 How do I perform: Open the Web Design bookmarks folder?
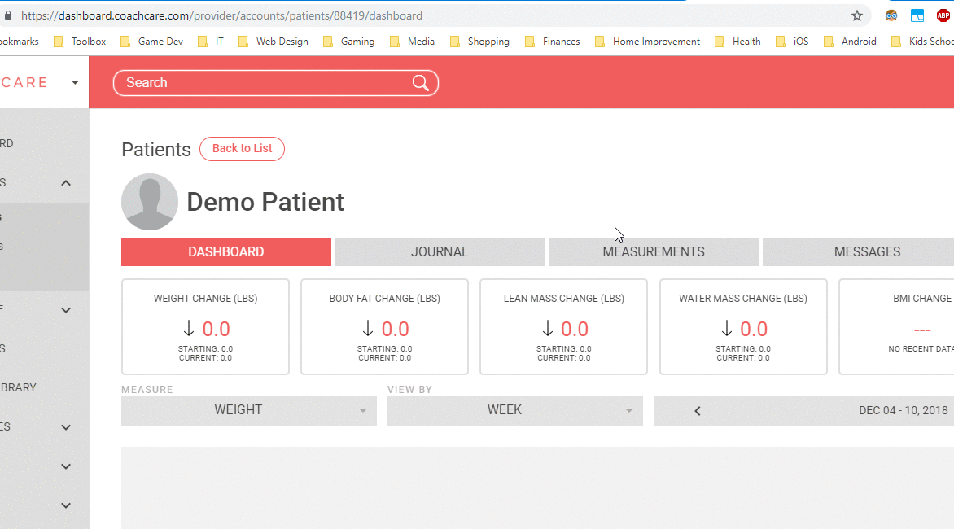pyautogui.click(x=274, y=42)
